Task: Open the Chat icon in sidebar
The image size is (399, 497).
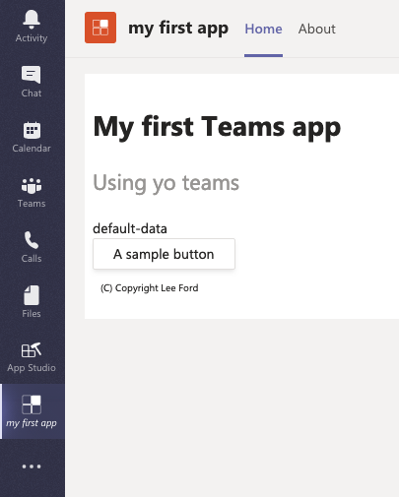Action: point(32,75)
